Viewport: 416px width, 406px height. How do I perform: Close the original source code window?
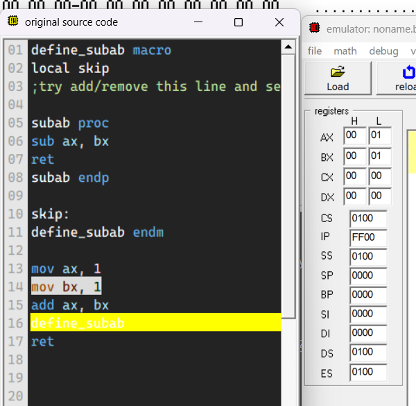[279, 22]
